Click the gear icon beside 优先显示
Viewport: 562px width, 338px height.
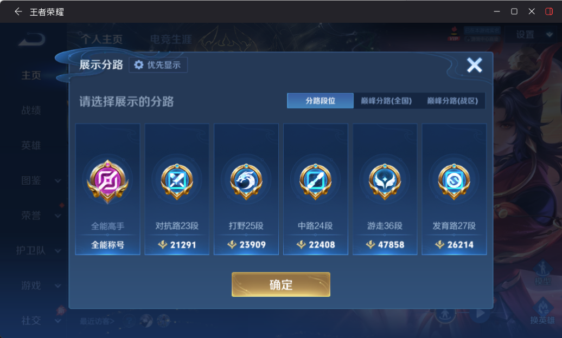tap(139, 65)
